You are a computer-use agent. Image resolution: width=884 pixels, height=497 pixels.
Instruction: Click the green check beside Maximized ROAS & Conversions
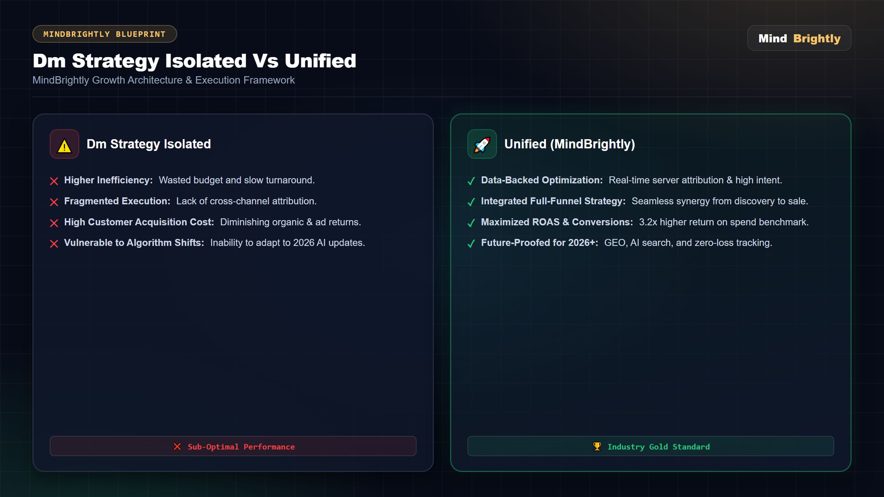(471, 223)
